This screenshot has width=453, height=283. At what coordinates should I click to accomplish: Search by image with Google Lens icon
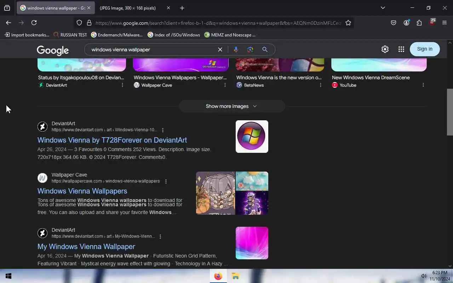[x=250, y=50]
